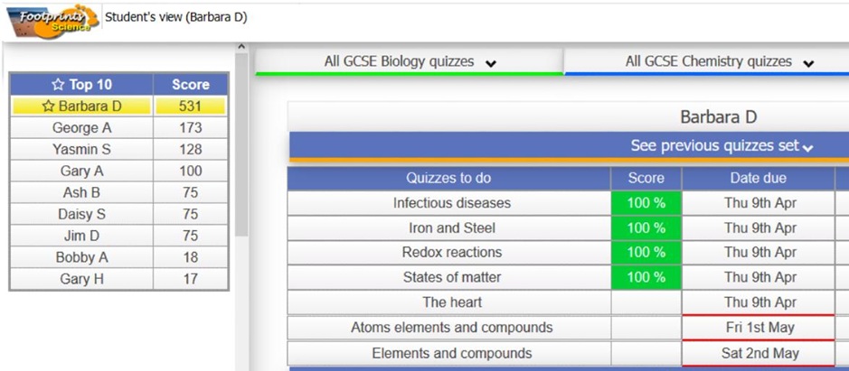Image resolution: width=849 pixels, height=371 pixels.
Task: Click the Quizzes to do column header
Action: [x=448, y=179]
